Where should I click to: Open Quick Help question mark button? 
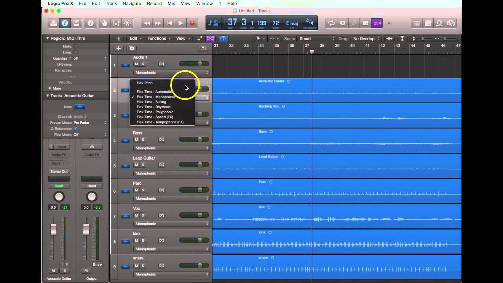tap(90, 23)
